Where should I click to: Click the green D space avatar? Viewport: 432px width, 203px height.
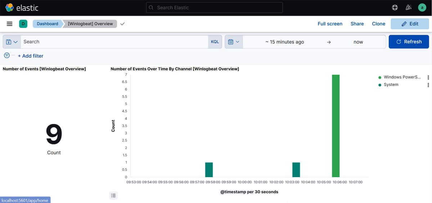[23, 24]
